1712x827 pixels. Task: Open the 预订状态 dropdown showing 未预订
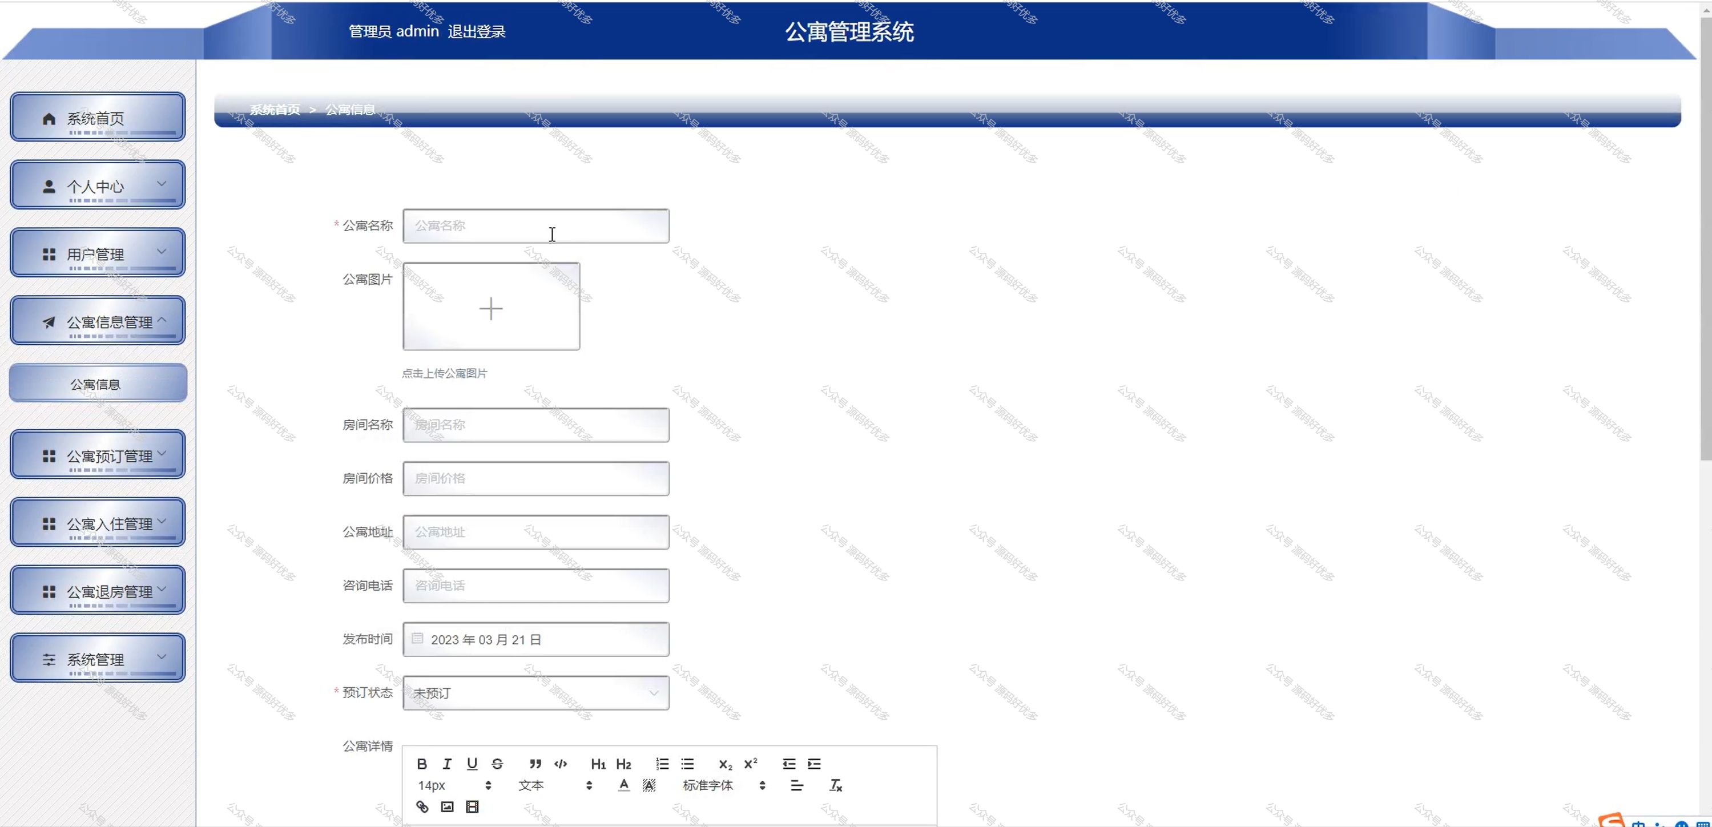click(535, 693)
